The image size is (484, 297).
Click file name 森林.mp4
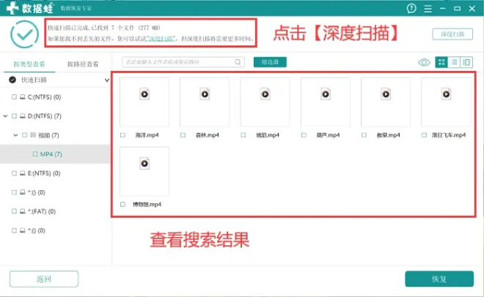coord(207,135)
